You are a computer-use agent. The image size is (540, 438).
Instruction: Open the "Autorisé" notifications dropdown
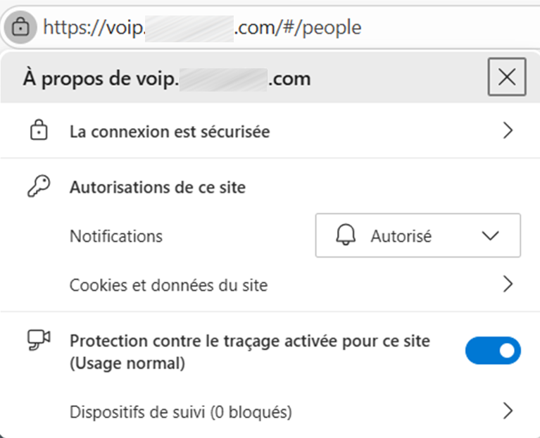[x=417, y=236]
